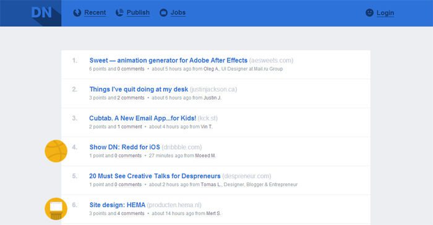Open Things I've quit doing at my desk
This screenshot has width=433, height=225.
(139, 90)
